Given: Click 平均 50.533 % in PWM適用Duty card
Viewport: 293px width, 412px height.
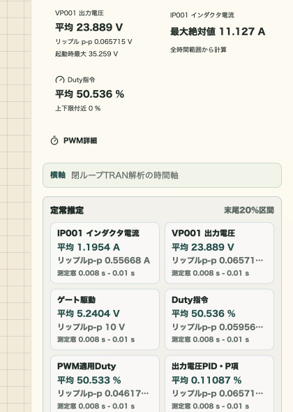Looking at the screenshot, I should (x=89, y=380).
